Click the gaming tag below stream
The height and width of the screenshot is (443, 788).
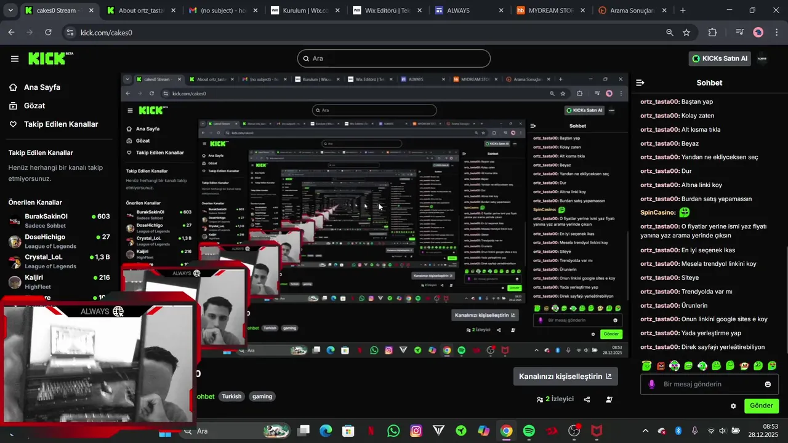(x=262, y=397)
